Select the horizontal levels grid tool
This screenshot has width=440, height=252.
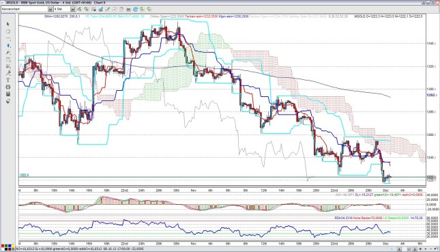pyautogui.click(x=8, y=59)
